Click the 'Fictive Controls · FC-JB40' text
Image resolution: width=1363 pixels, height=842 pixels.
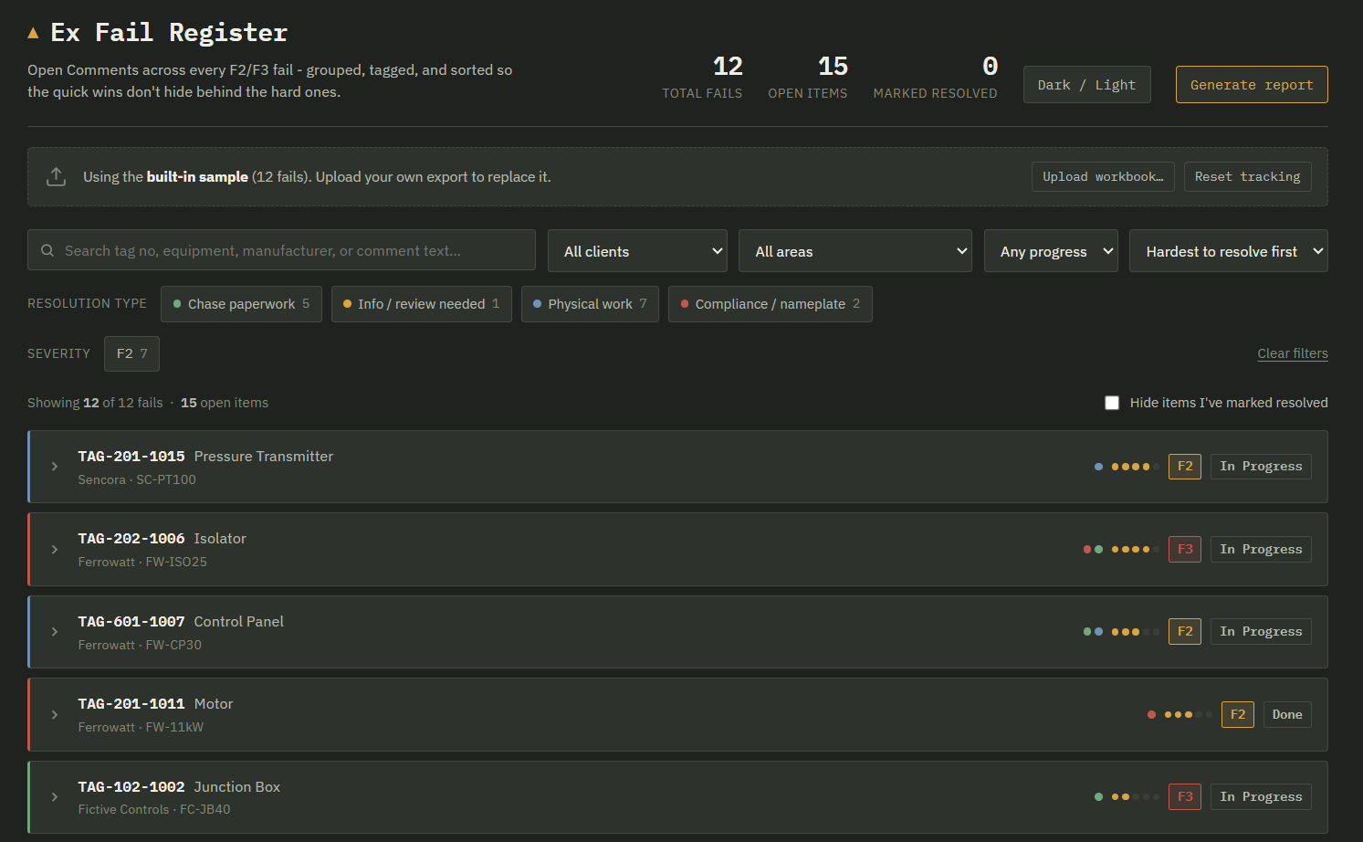tap(154, 809)
